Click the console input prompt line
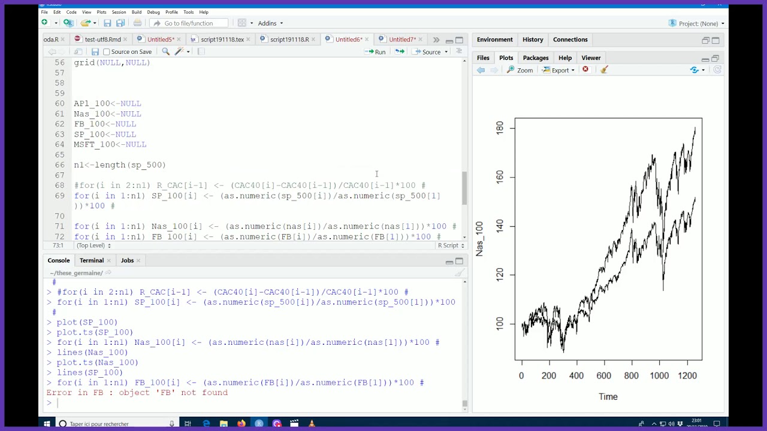 (x=255, y=403)
